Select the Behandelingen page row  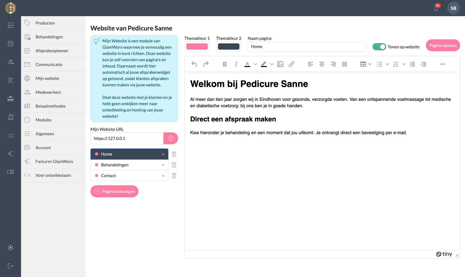(129, 165)
